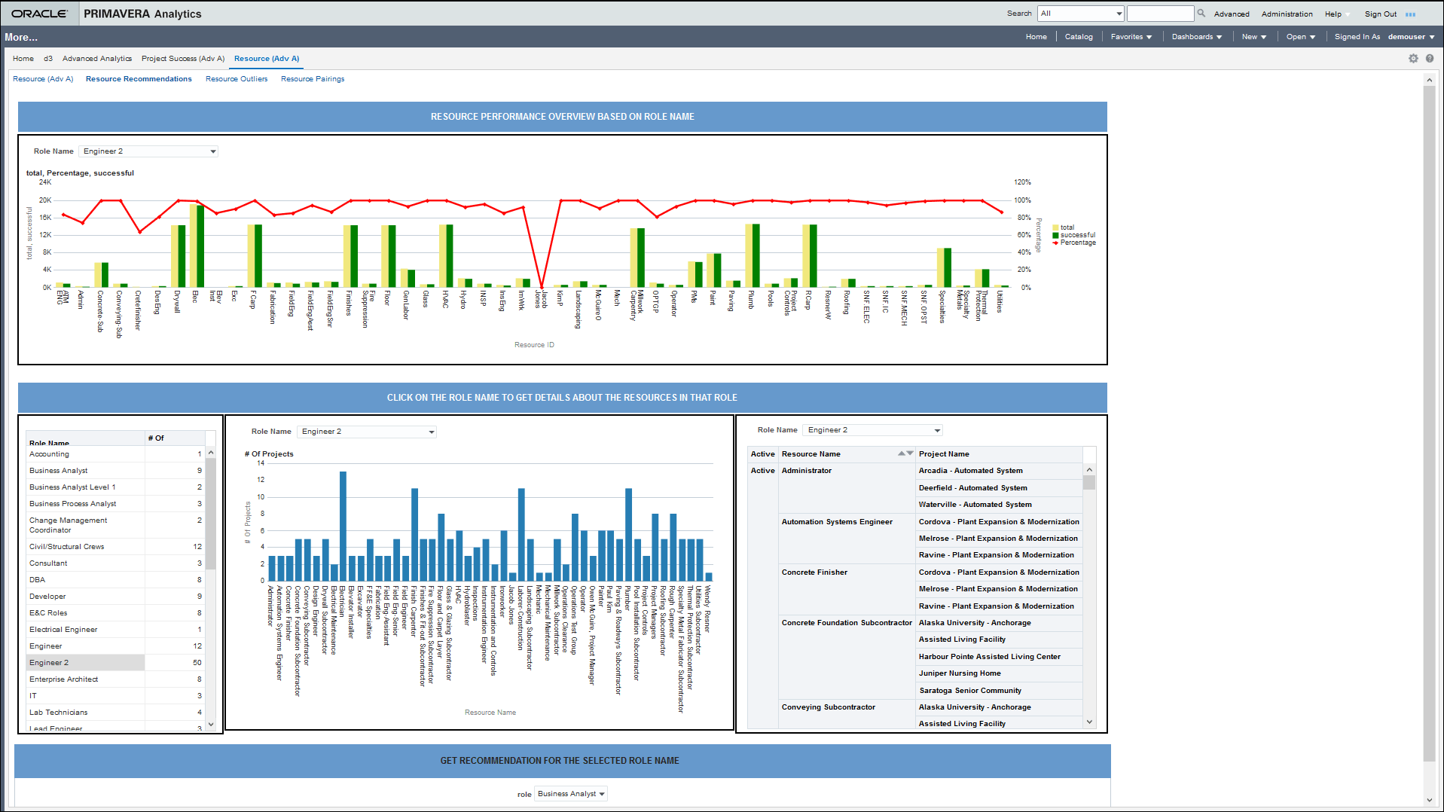Click the page scrollbar down arrow
Viewport: 1444px width, 812px height.
[1429, 800]
